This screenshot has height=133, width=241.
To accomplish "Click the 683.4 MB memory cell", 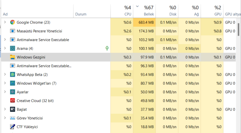I will pos(144,22).
